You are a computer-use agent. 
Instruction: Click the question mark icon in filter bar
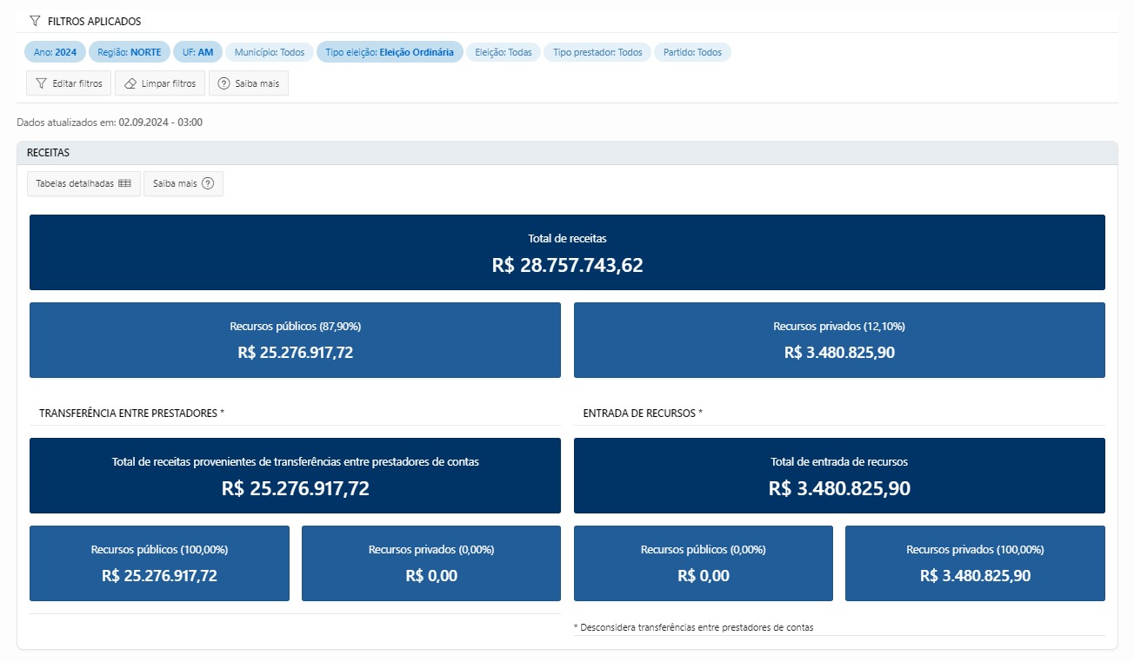coord(223,84)
